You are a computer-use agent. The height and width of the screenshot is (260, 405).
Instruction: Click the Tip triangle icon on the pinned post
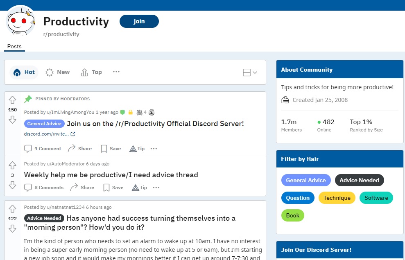tap(133, 148)
